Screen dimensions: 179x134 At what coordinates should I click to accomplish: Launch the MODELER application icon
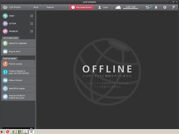tap(5, 31)
